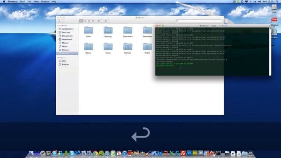This screenshot has height=158, width=281.
Task: Open Finder Action gear dropdown
Action: (x=100, y=21)
